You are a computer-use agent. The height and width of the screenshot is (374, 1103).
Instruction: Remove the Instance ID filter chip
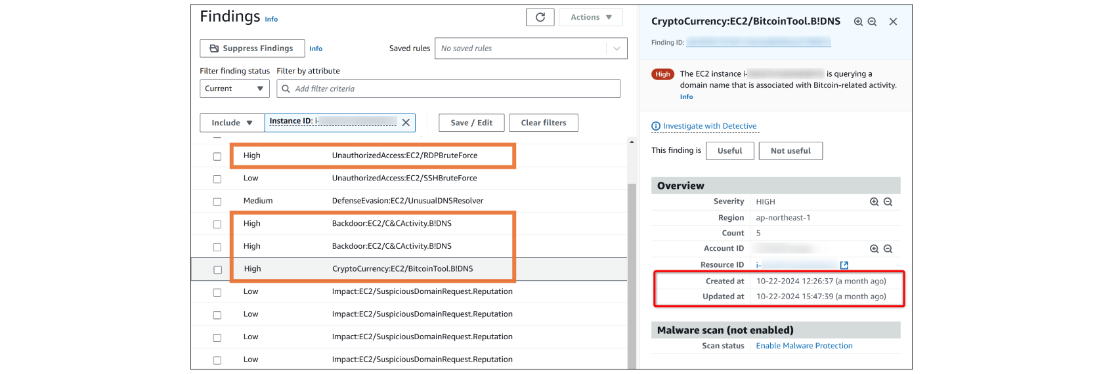[x=406, y=123]
